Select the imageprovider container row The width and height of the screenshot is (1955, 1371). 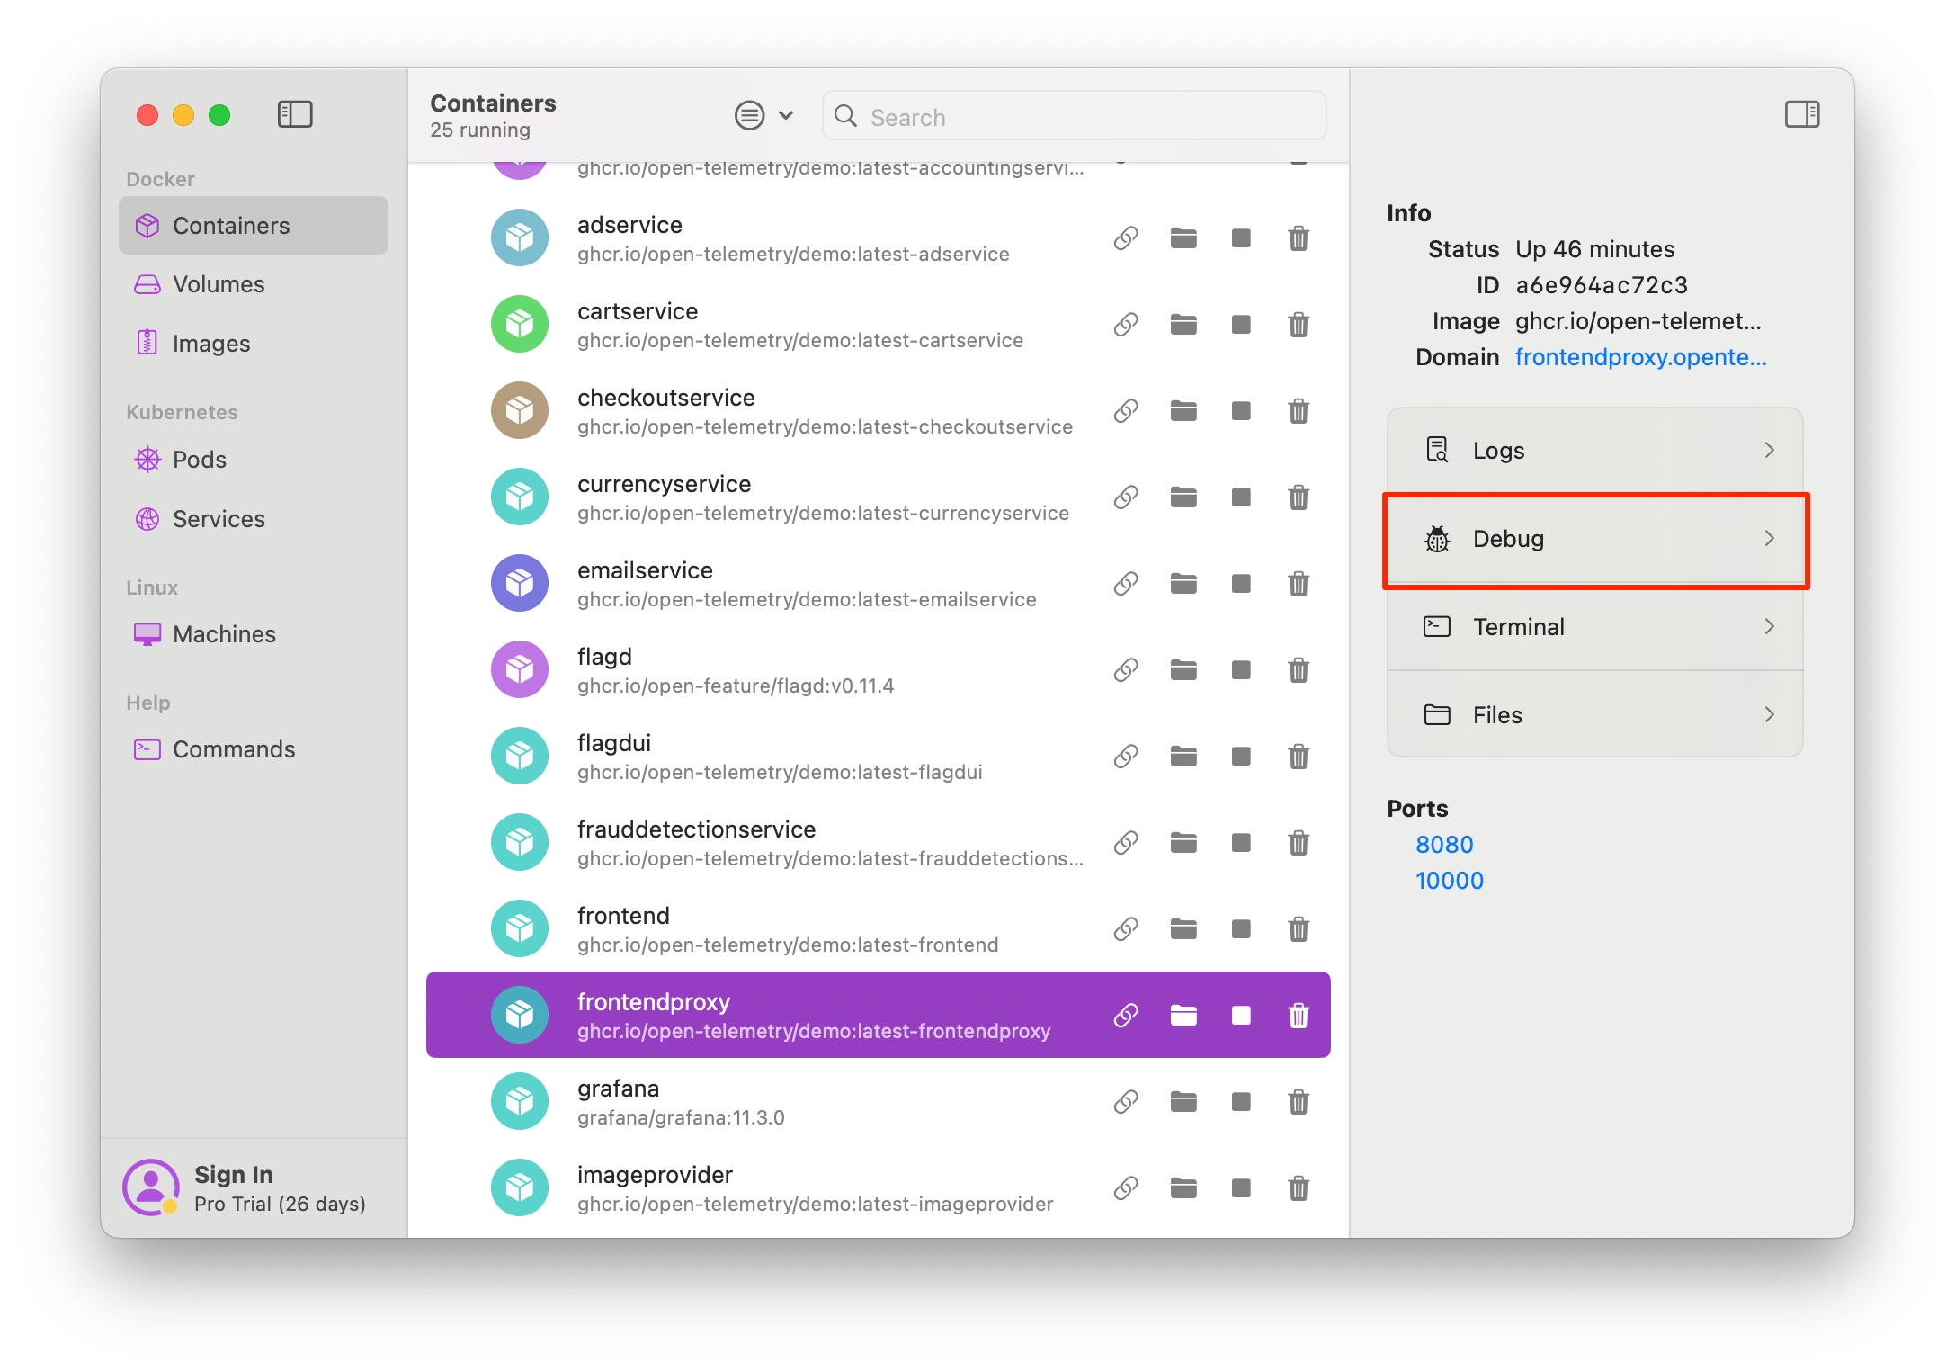[879, 1188]
